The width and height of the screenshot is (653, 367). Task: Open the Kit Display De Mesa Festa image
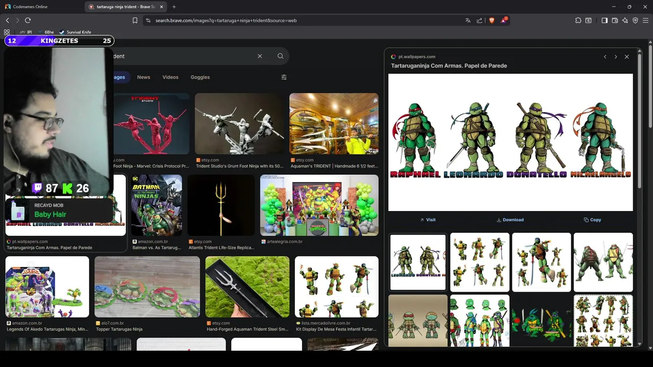coord(337,287)
